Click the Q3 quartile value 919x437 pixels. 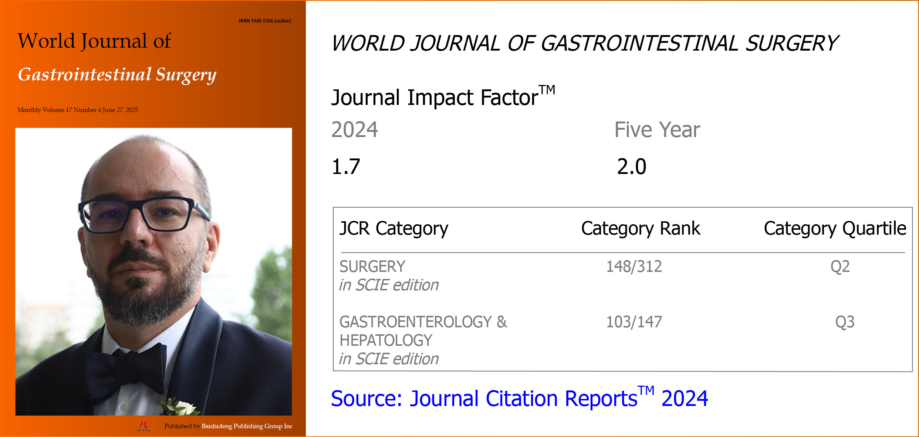coord(845,322)
